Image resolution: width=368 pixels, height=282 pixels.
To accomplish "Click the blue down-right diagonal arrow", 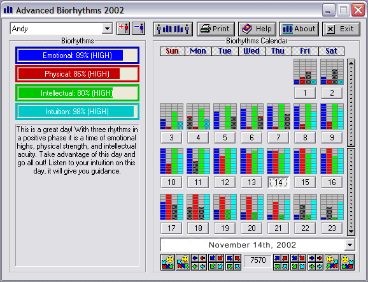I will click(x=295, y=258).
